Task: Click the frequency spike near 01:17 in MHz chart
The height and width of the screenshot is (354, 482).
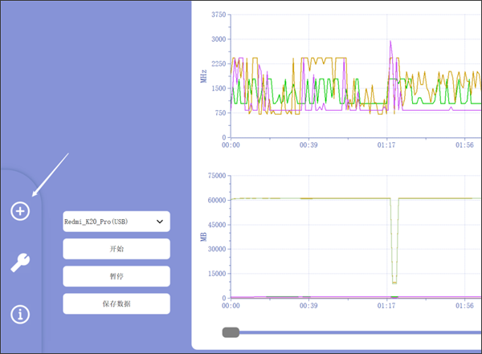Action: point(390,43)
